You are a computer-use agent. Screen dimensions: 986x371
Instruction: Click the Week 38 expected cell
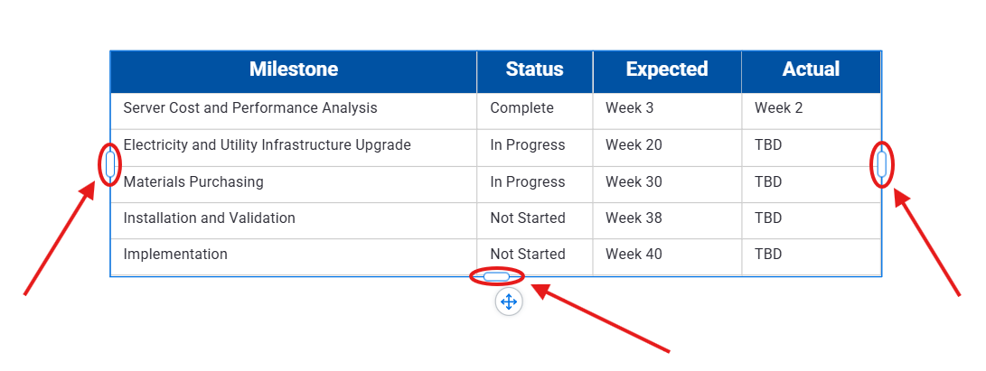click(x=633, y=218)
